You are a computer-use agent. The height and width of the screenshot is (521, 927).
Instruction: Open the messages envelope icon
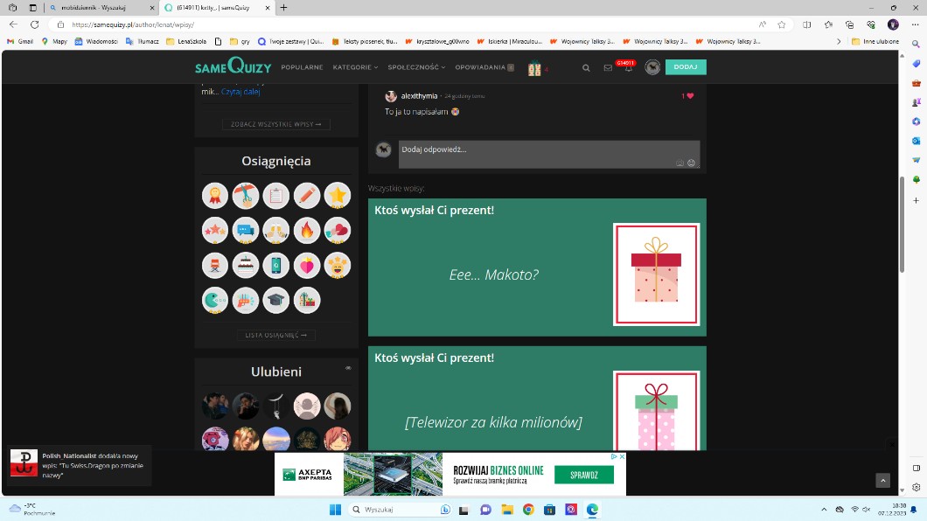(x=608, y=67)
